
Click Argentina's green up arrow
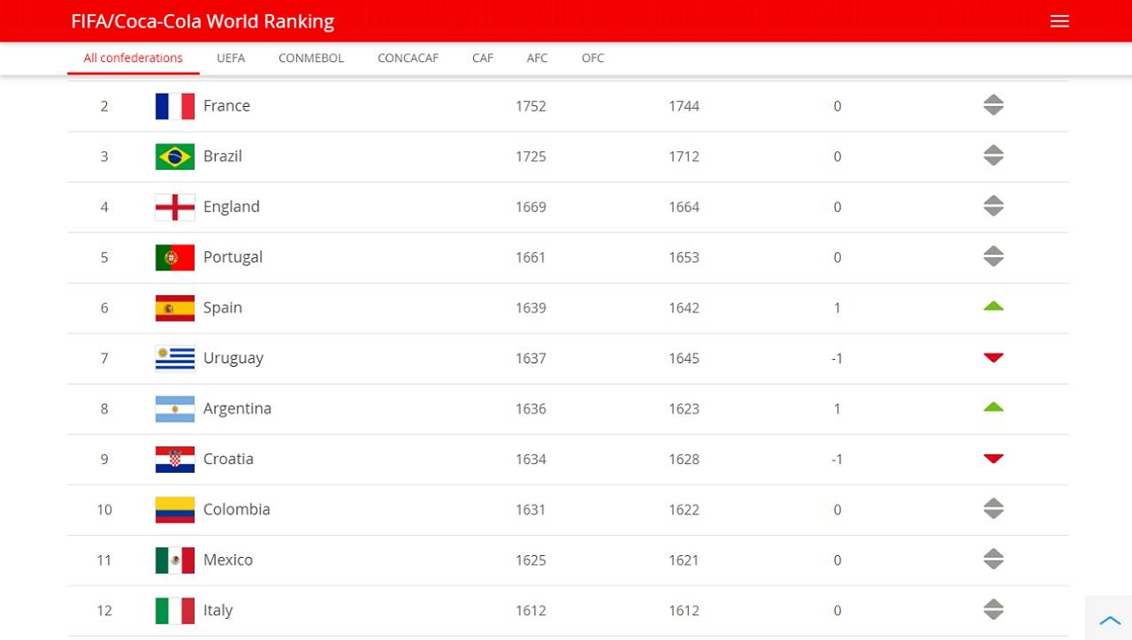point(993,408)
